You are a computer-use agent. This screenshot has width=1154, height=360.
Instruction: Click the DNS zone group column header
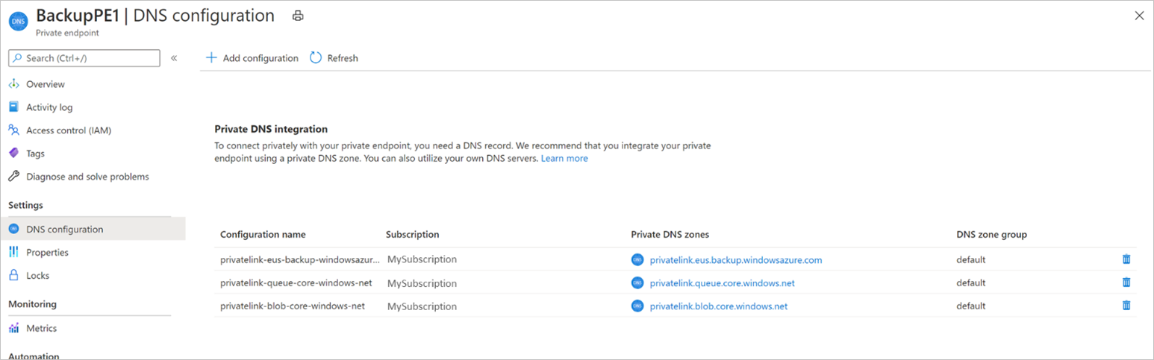(x=991, y=235)
